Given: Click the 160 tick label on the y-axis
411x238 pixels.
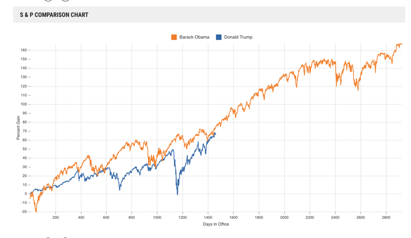Looking at the screenshot, I should coord(23,50).
